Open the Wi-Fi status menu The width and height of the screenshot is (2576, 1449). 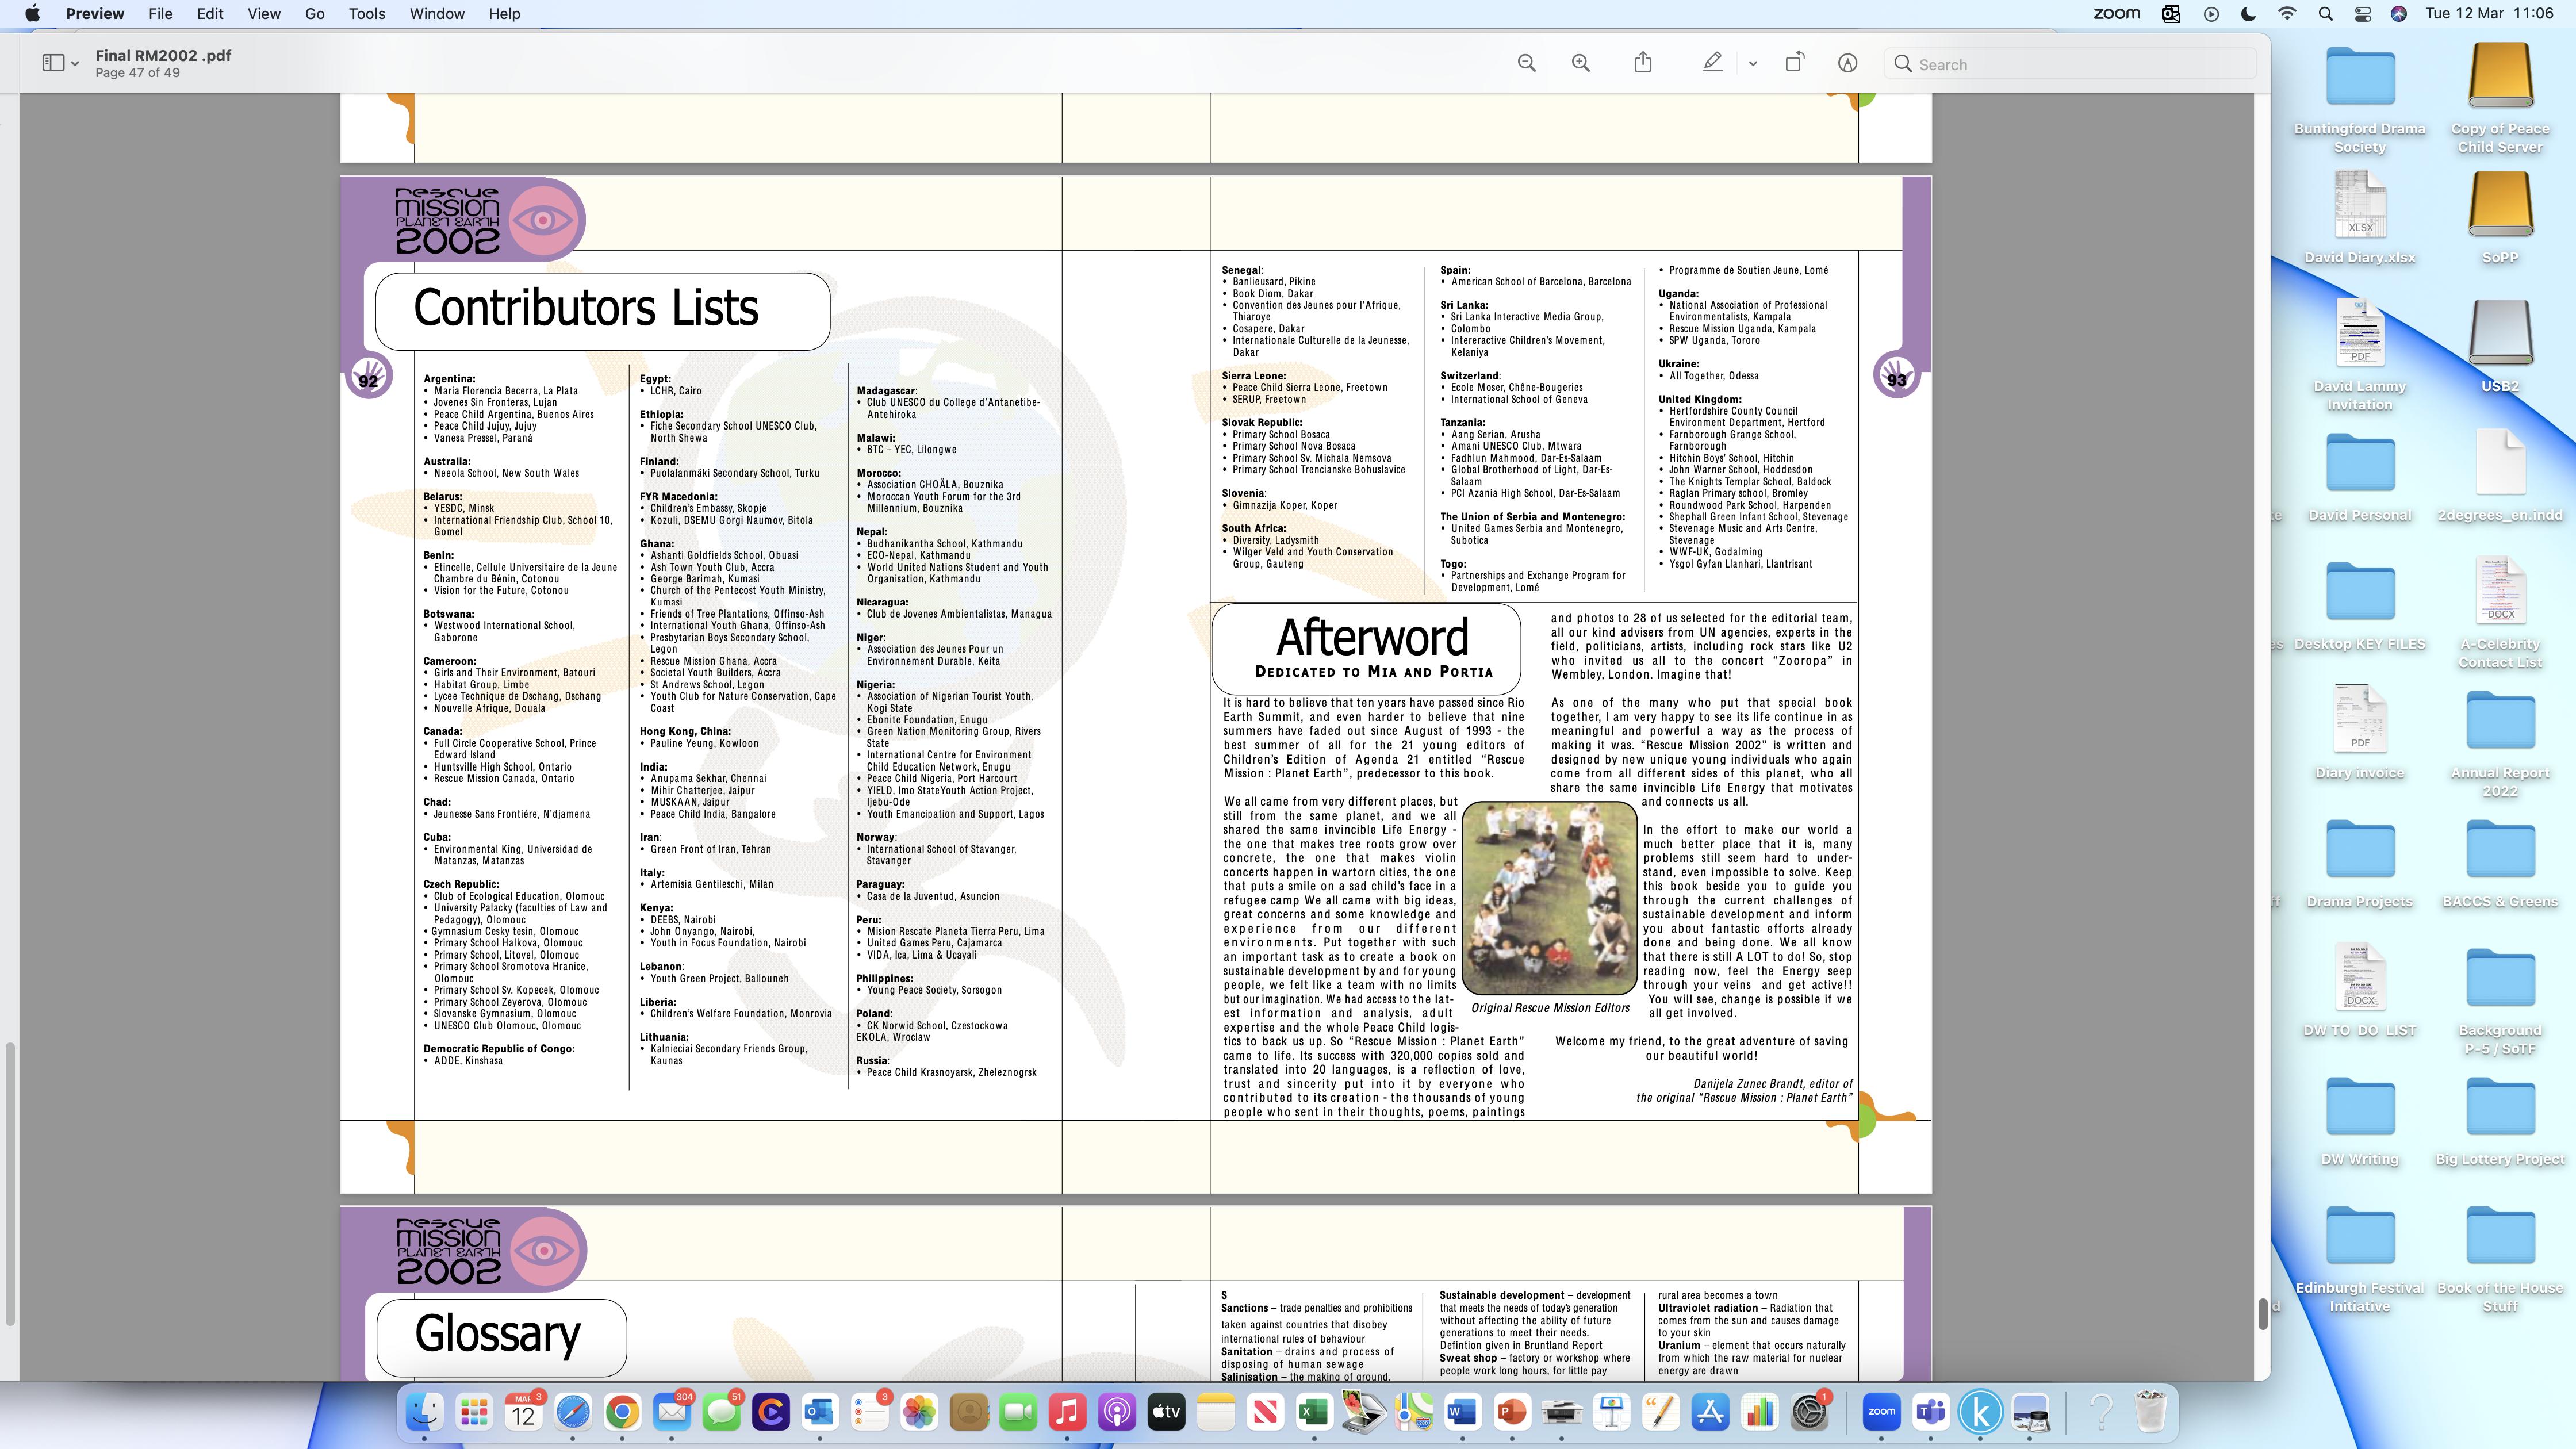[x=2287, y=14]
